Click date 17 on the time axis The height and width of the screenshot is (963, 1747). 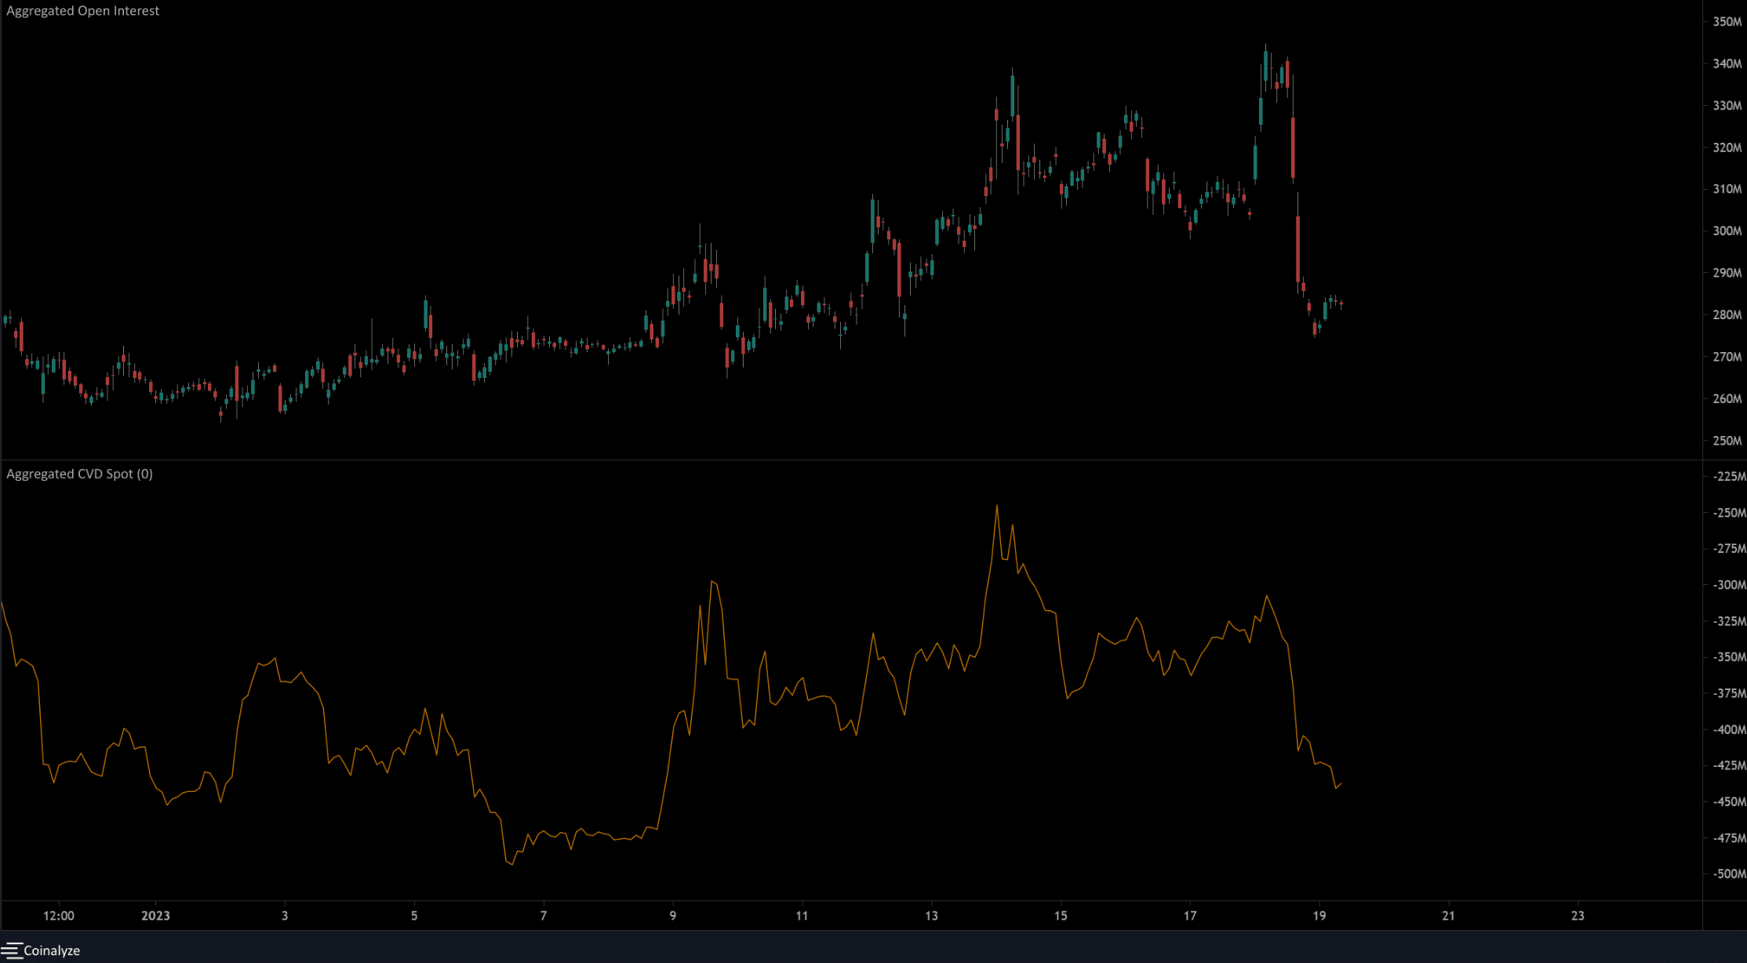point(1190,916)
